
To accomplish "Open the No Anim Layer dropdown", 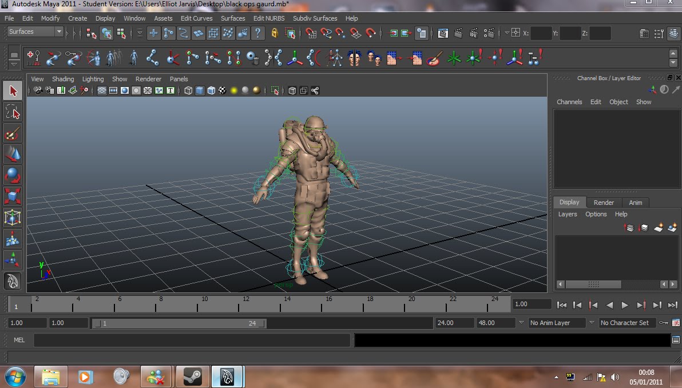I will 558,323.
